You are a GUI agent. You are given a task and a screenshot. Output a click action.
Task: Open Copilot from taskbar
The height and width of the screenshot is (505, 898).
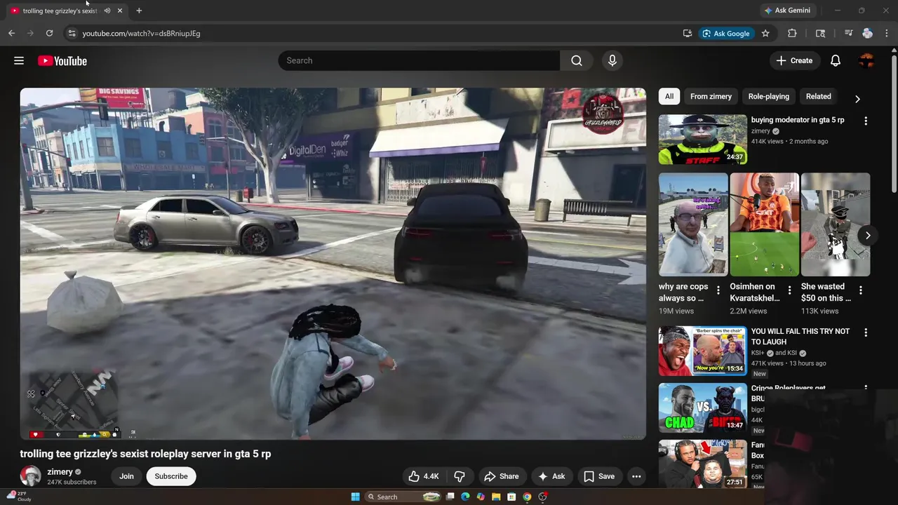point(481,497)
